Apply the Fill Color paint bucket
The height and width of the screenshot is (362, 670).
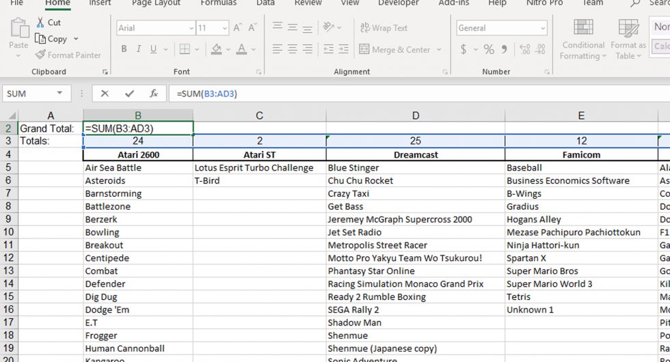pyautogui.click(x=217, y=49)
